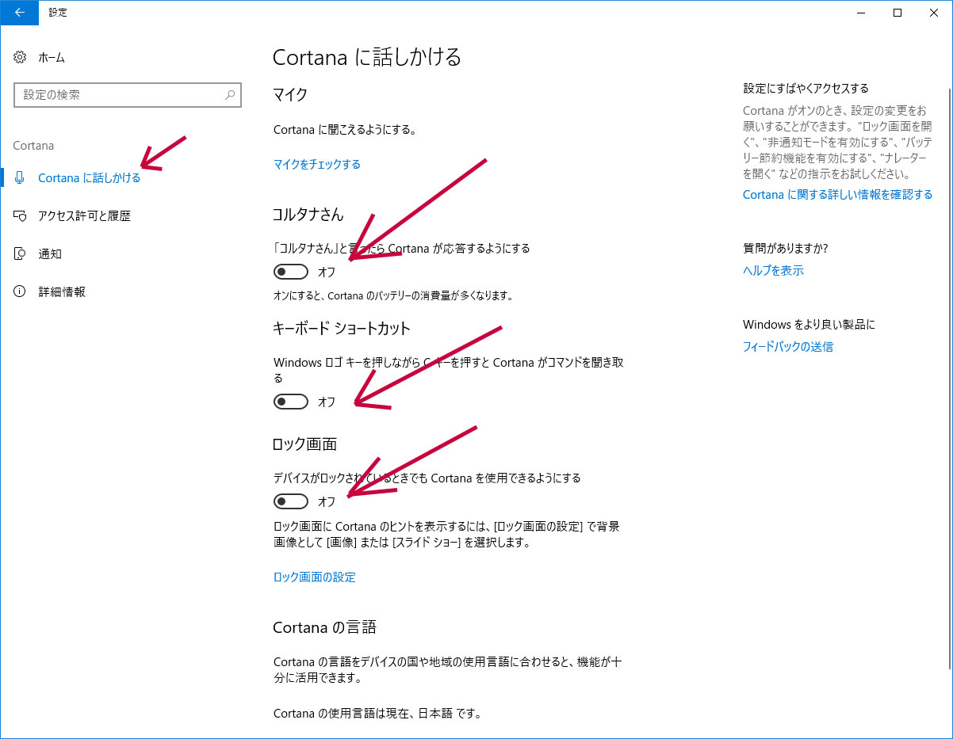Click the 質問がありますか? heading

(786, 248)
